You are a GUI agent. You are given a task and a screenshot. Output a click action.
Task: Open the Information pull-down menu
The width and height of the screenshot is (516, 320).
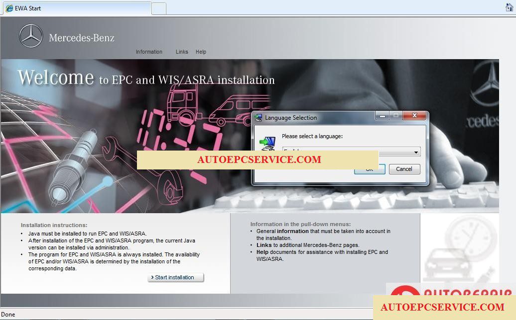point(149,52)
